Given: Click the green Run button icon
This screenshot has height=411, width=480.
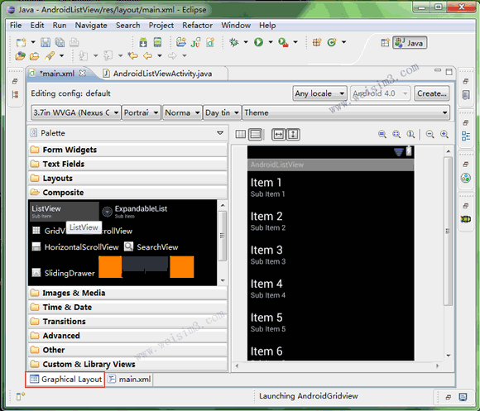Looking at the screenshot, I should point(259,42).
